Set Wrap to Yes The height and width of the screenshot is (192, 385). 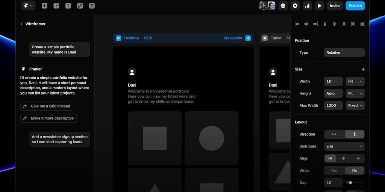click(x=334, y=171)
